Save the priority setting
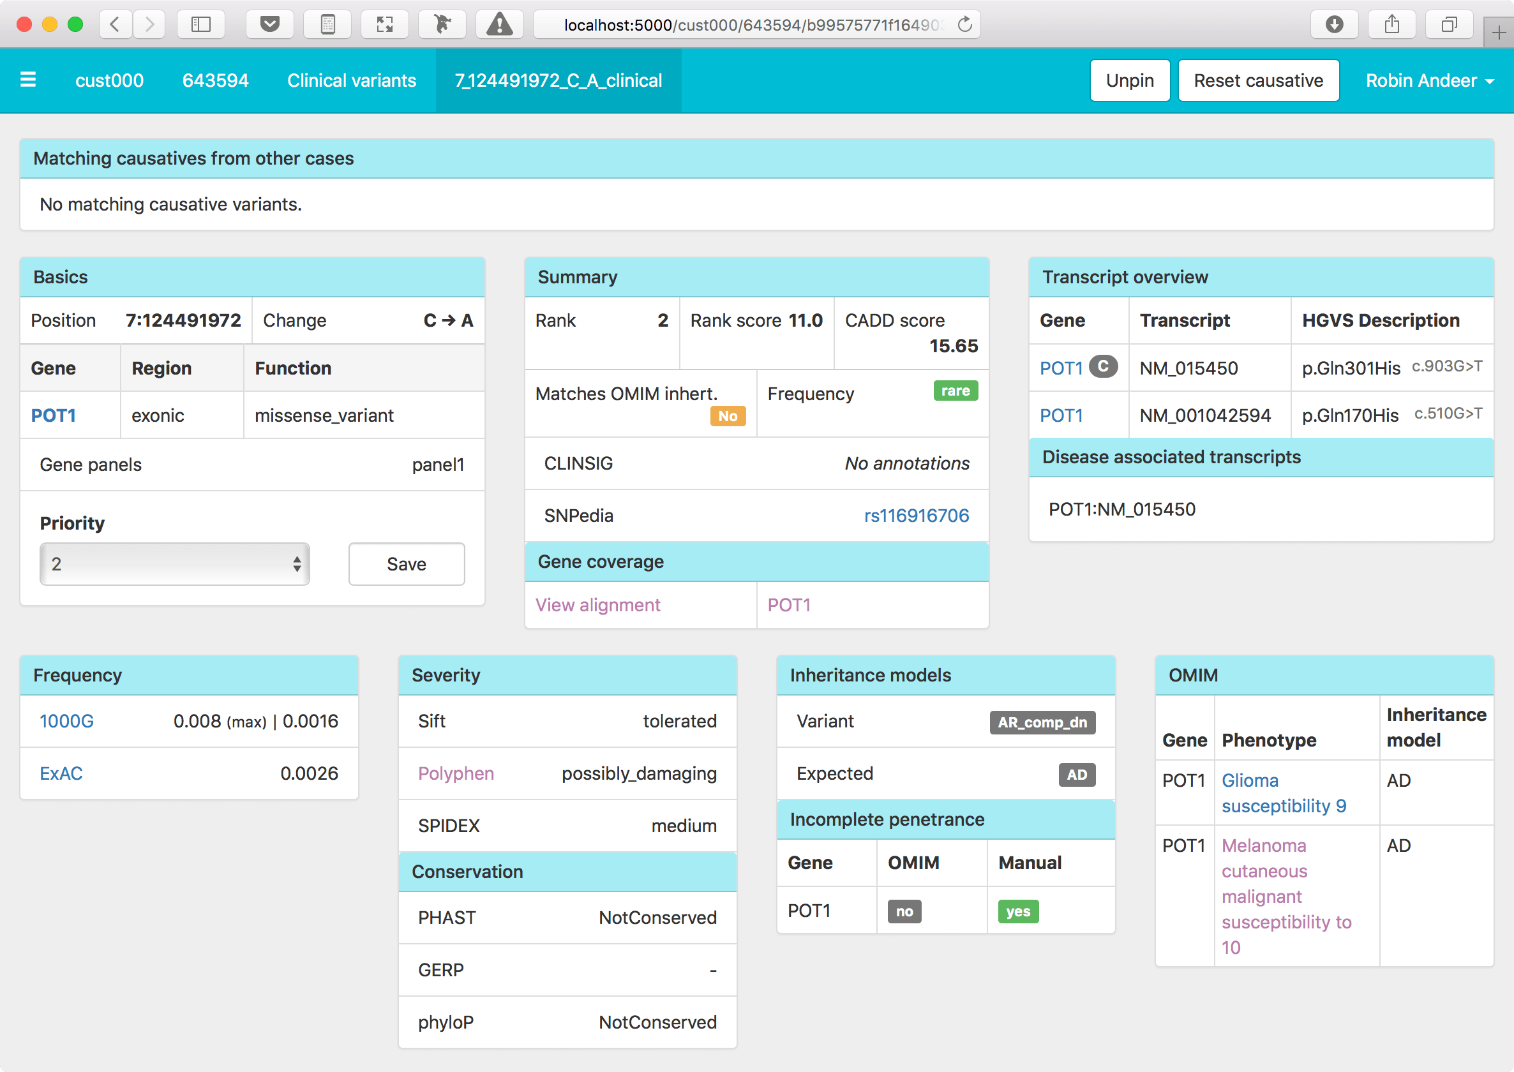 point(406,563)
